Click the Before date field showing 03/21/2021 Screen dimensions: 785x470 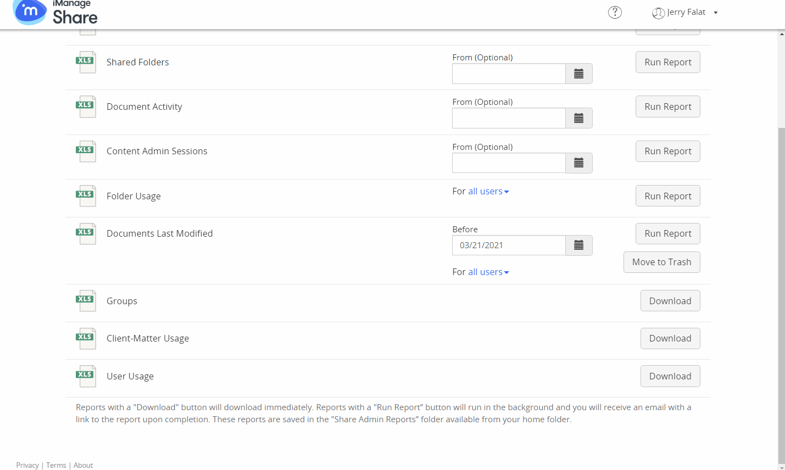[509, 245]
